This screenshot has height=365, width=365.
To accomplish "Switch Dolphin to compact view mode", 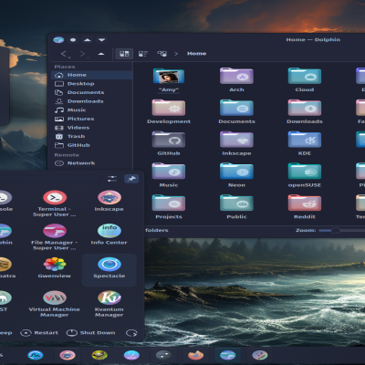I will (143, 54).
